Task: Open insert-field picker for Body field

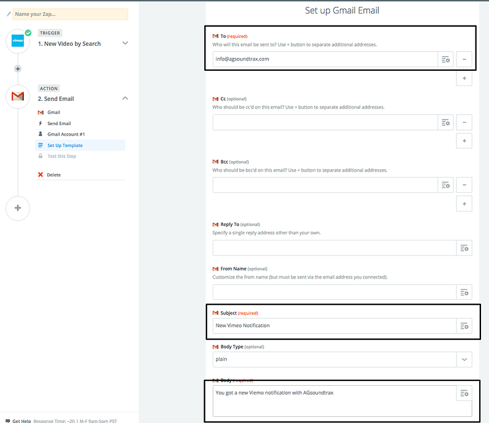Action: (464, 394)
